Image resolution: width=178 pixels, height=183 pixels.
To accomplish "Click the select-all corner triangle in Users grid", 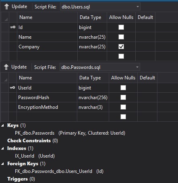I will pos(6,20).
